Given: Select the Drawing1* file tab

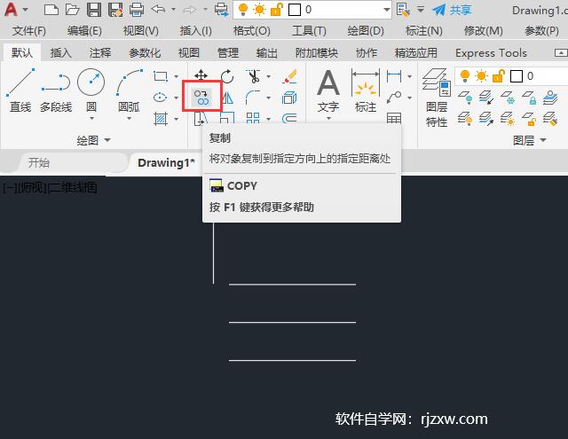Looking at the screenshot, I should (166, 163).
